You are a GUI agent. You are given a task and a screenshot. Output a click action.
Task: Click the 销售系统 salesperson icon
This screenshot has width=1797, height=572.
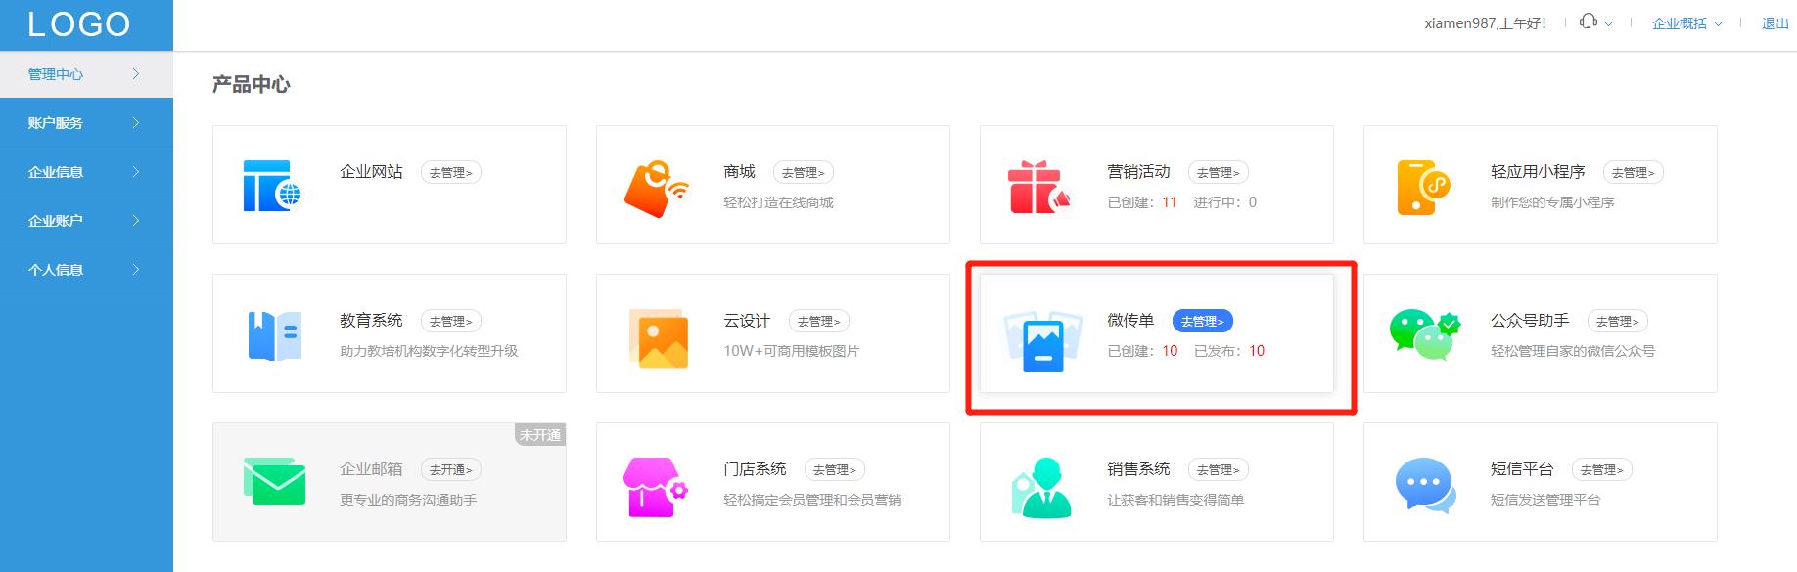pos(1039,486)
